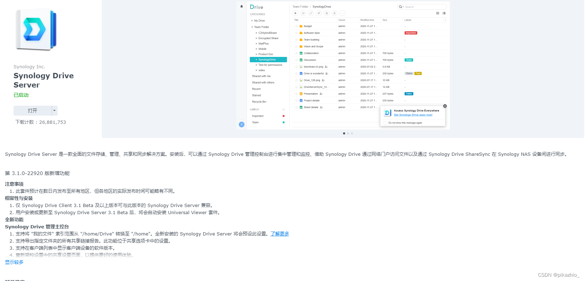
Task: Click the Collaboration spreadsheet file icon
Action: [x=301, y=53]
